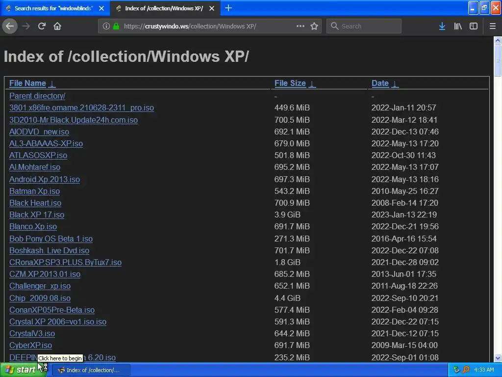Click the forward navigation arrow
Screen dimensions: 502x377
point(26,26)
